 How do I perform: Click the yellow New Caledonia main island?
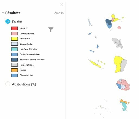pos(95,64)
